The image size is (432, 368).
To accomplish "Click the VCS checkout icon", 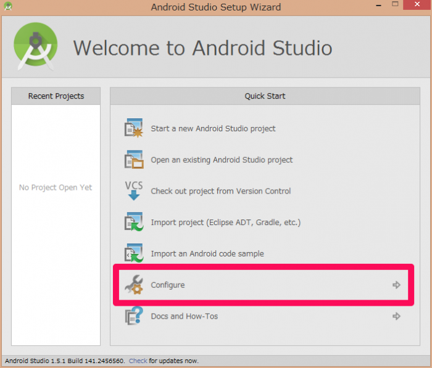I will 134,191.
